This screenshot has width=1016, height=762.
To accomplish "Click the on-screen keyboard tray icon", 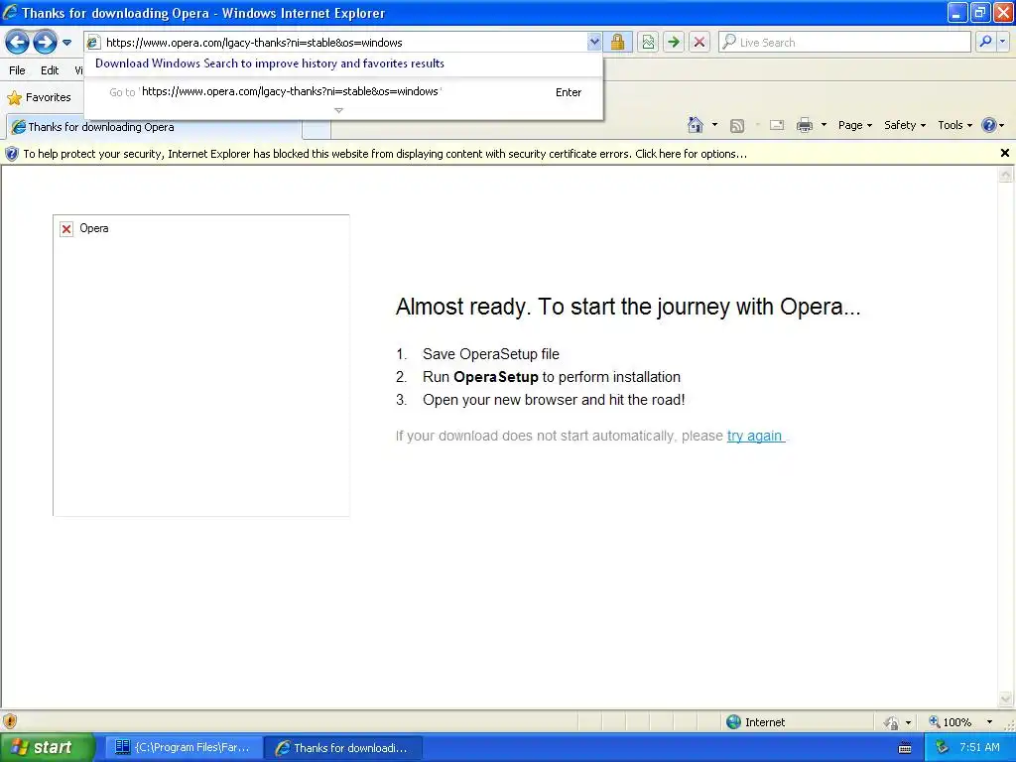I will coord(905,748).
